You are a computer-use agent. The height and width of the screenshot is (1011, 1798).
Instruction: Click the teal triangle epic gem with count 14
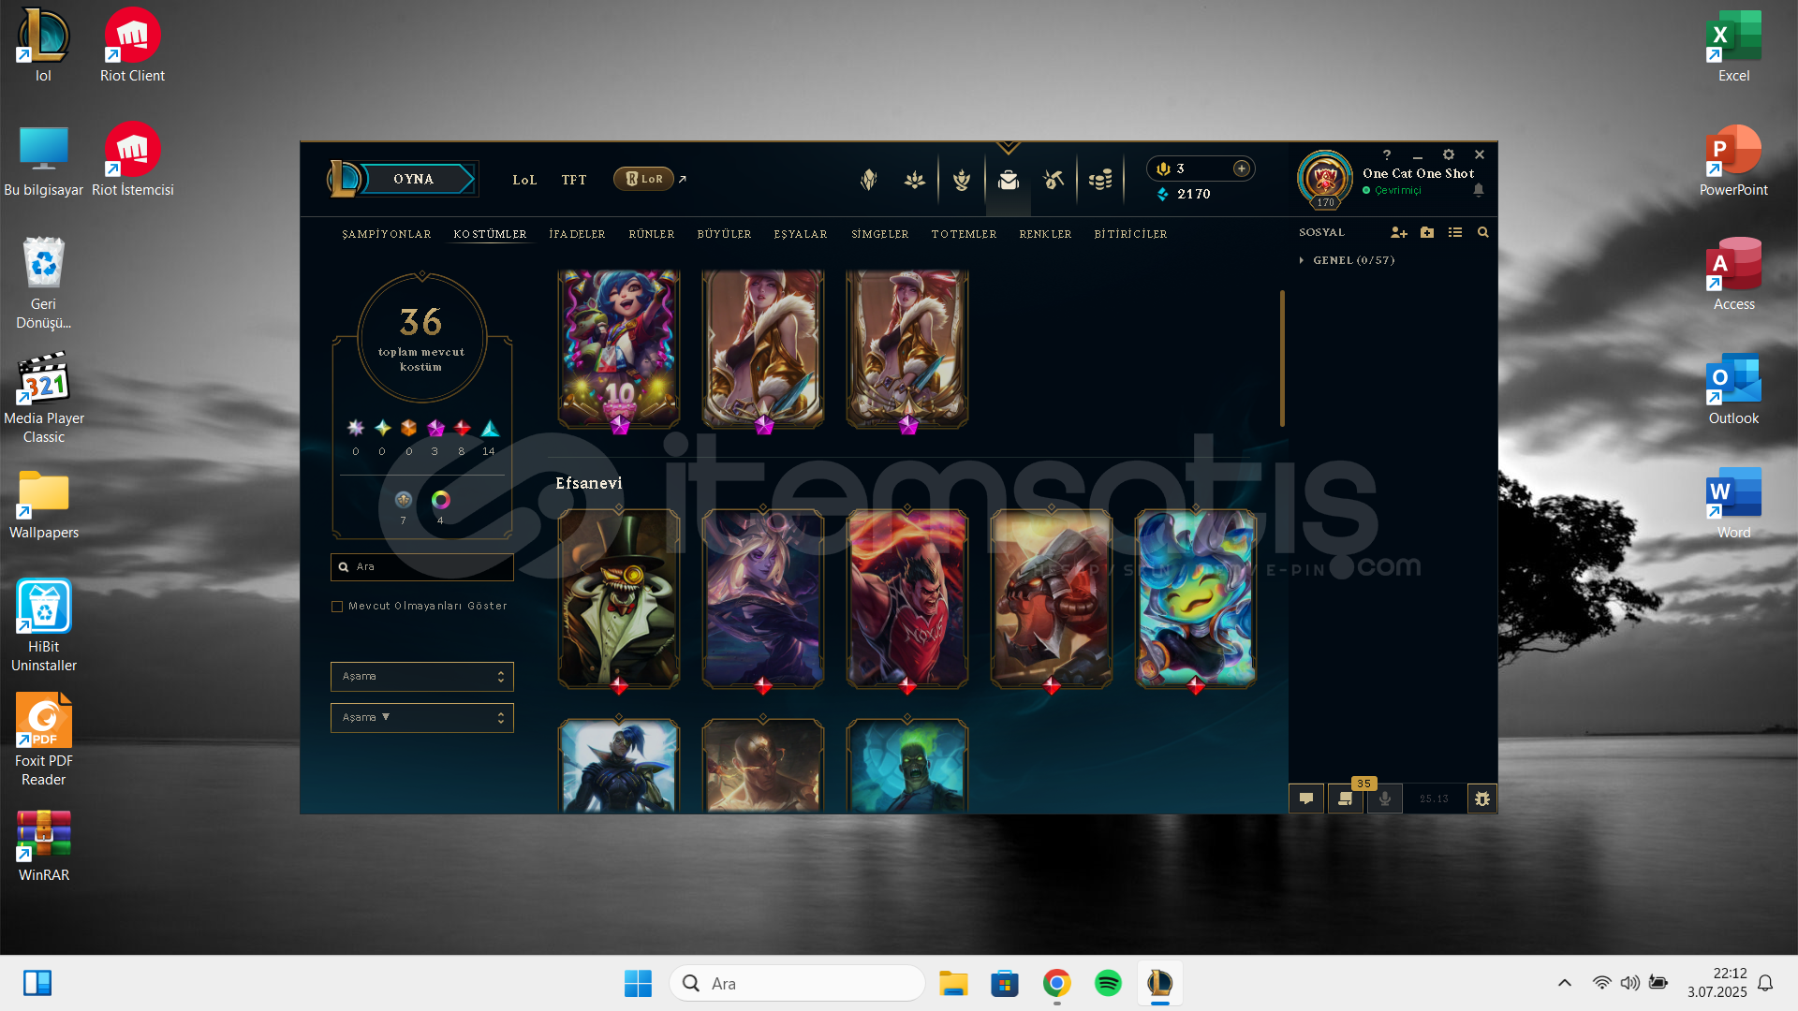point(490,429)
